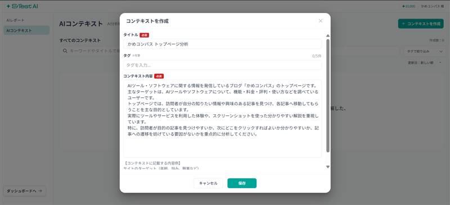Click the dialog vertical scrollbar thumb
Image resolution: width=450 pixels, height=205 pixels.
click(x=328, y=96)
